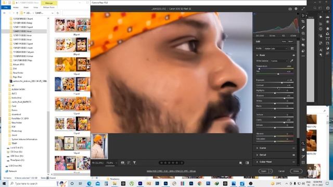This screenshot has height=187, width=333.
Task: Click the Exposure slider
Action: (x=275, y=83)
